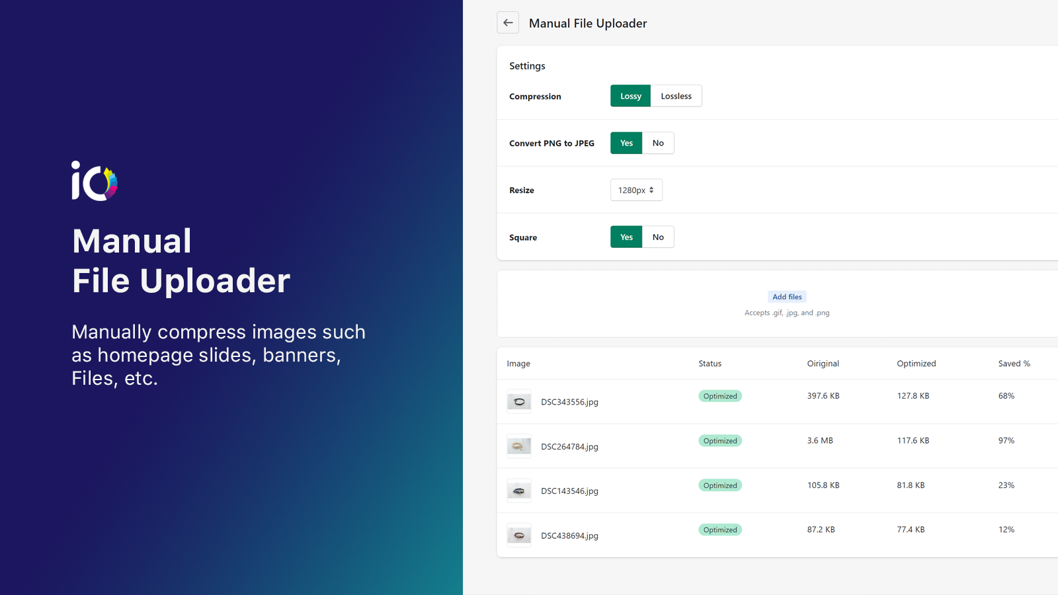This screenshot has height=595, width=1058.
Task: Turn off Square by clicking No
Action: coord(658,237)
